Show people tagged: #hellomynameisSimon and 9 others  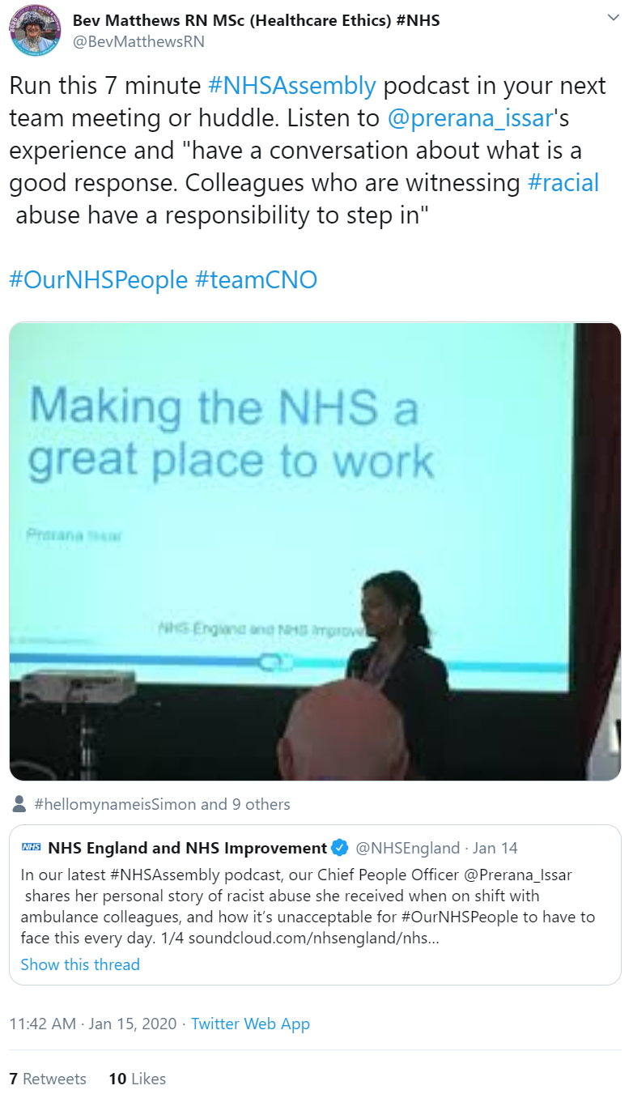[162, 804]
